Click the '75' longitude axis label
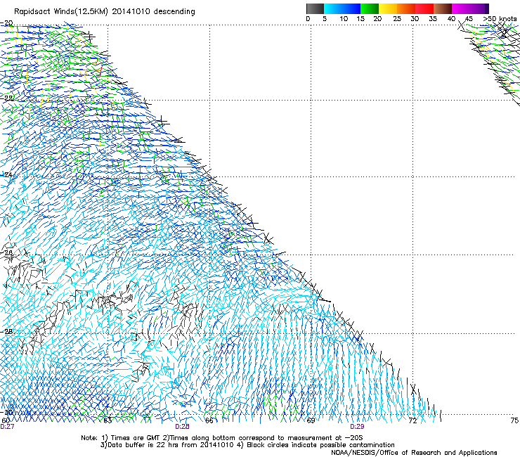The width and height of the screenshot is (520, 457). [x=514, y=420]
